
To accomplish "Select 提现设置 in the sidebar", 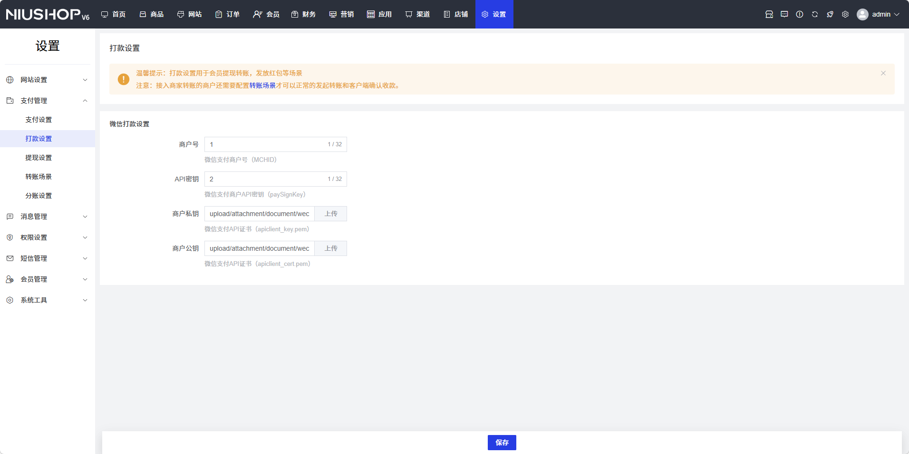I will (x=39, y=158).
